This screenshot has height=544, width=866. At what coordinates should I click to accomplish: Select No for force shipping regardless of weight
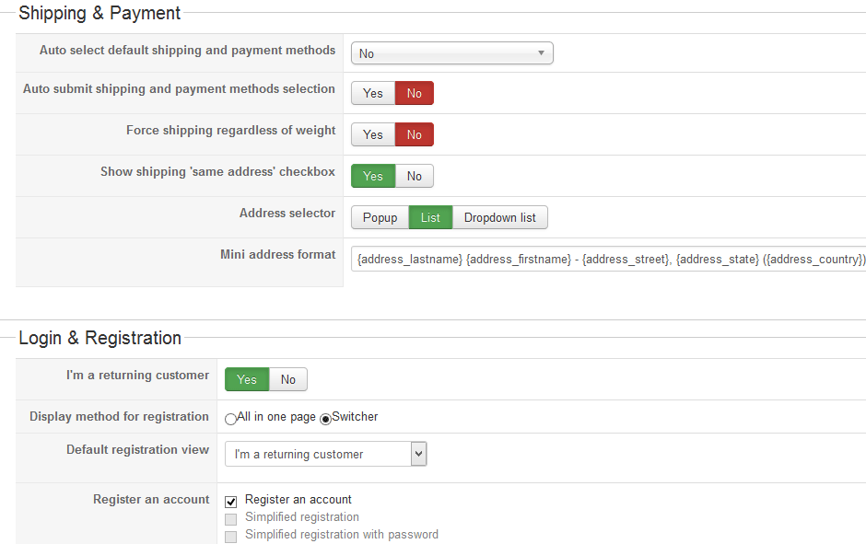point(415,134)
